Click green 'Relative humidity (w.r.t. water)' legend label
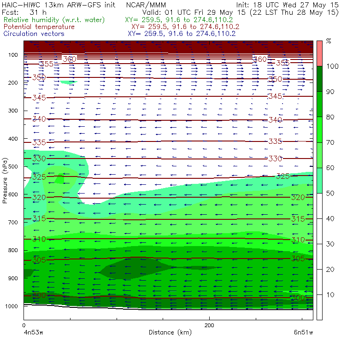341x341 pixels. [x=54, y=20]
